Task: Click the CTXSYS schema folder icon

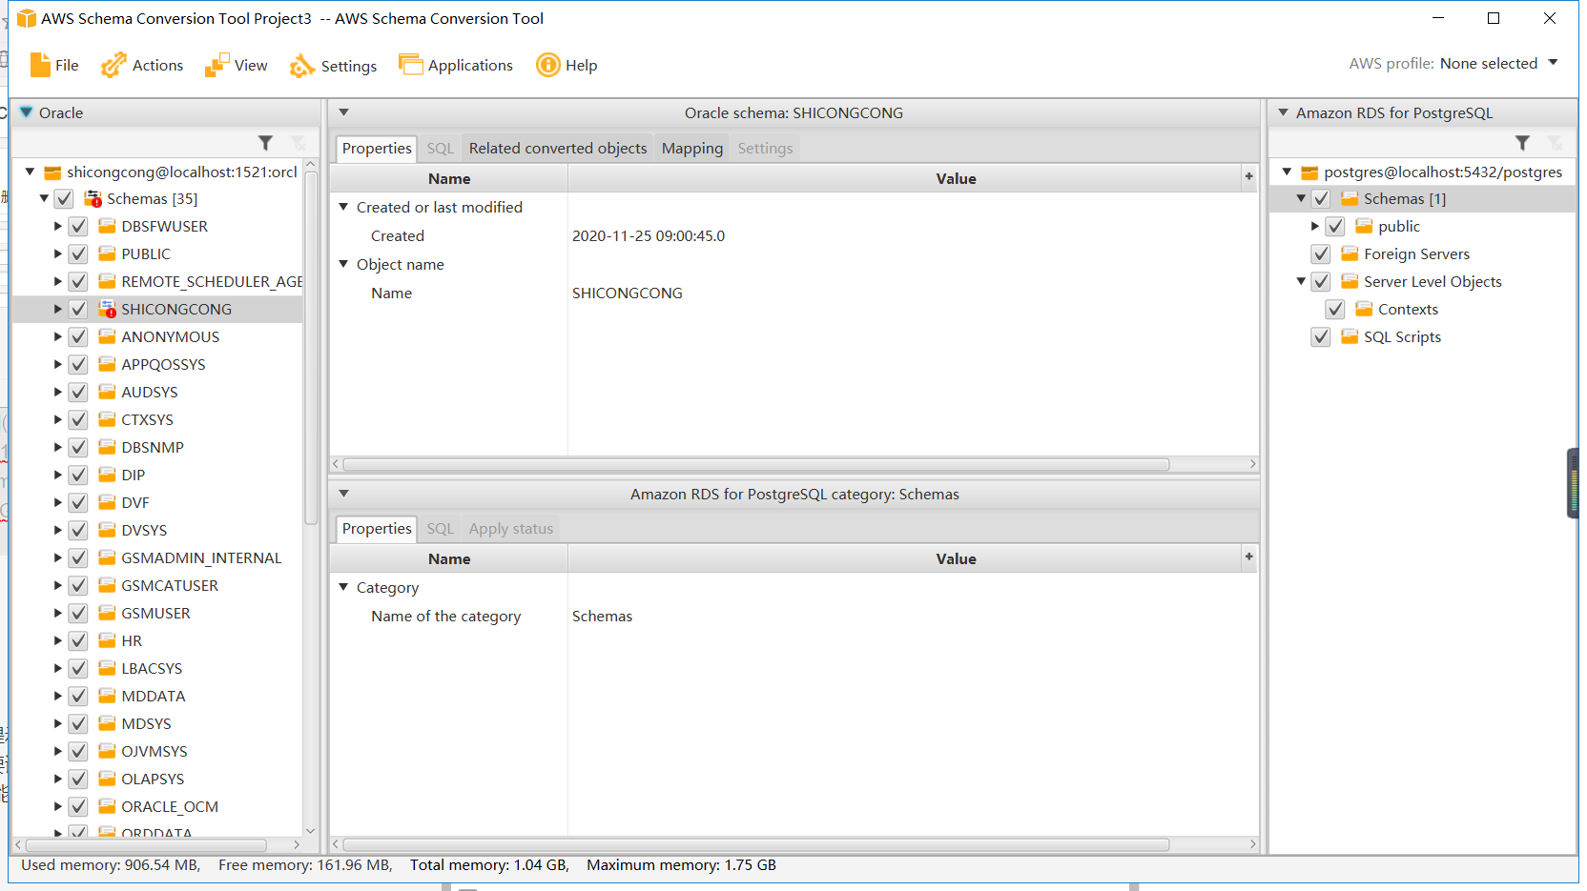Action: coord(107,420)
